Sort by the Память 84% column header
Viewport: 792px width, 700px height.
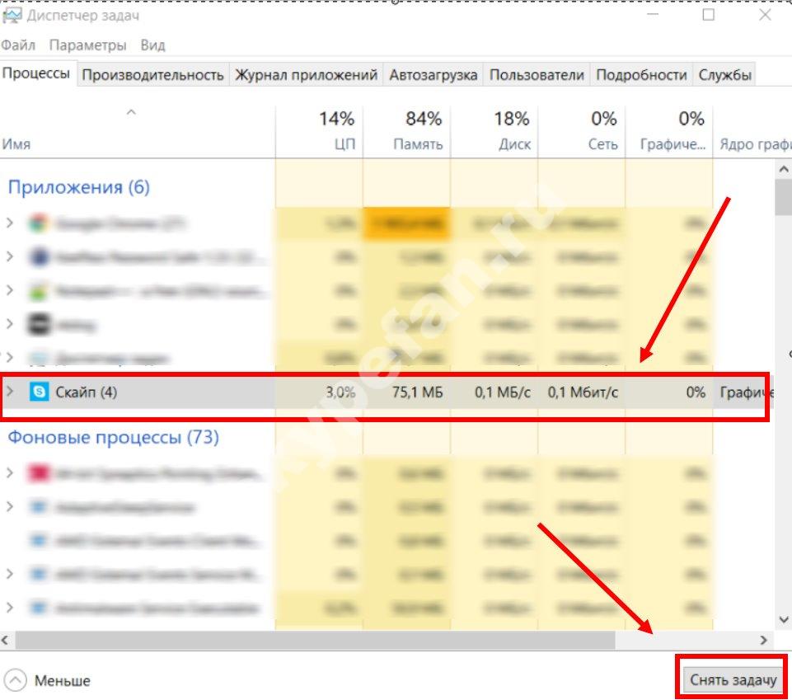406,132
